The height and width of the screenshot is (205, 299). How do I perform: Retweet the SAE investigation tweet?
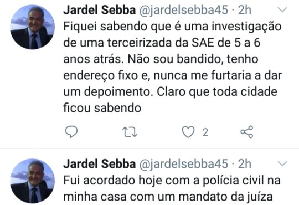click(x=130, y=132)
